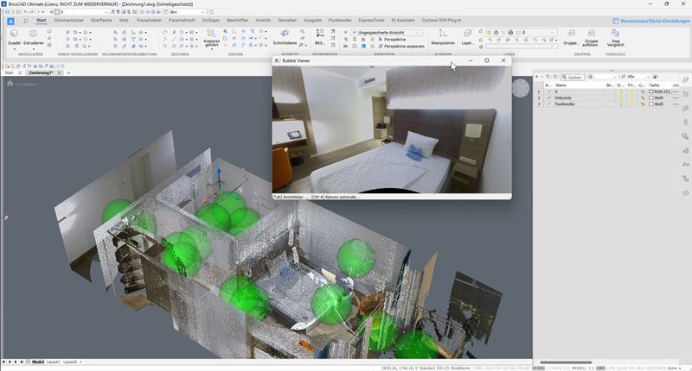
Task: Toggle lock for Defpoints layer
Action: 643,97
